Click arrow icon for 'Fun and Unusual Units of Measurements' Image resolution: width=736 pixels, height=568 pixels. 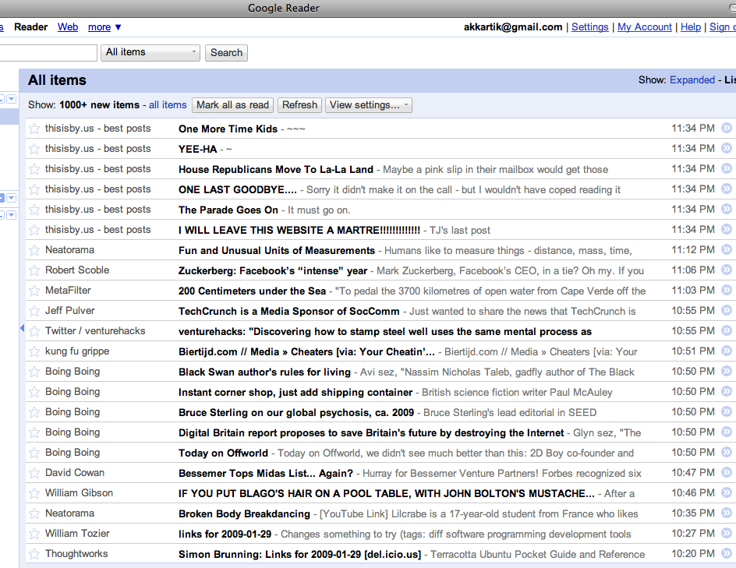pyautogui.click(x=726, y=249)
